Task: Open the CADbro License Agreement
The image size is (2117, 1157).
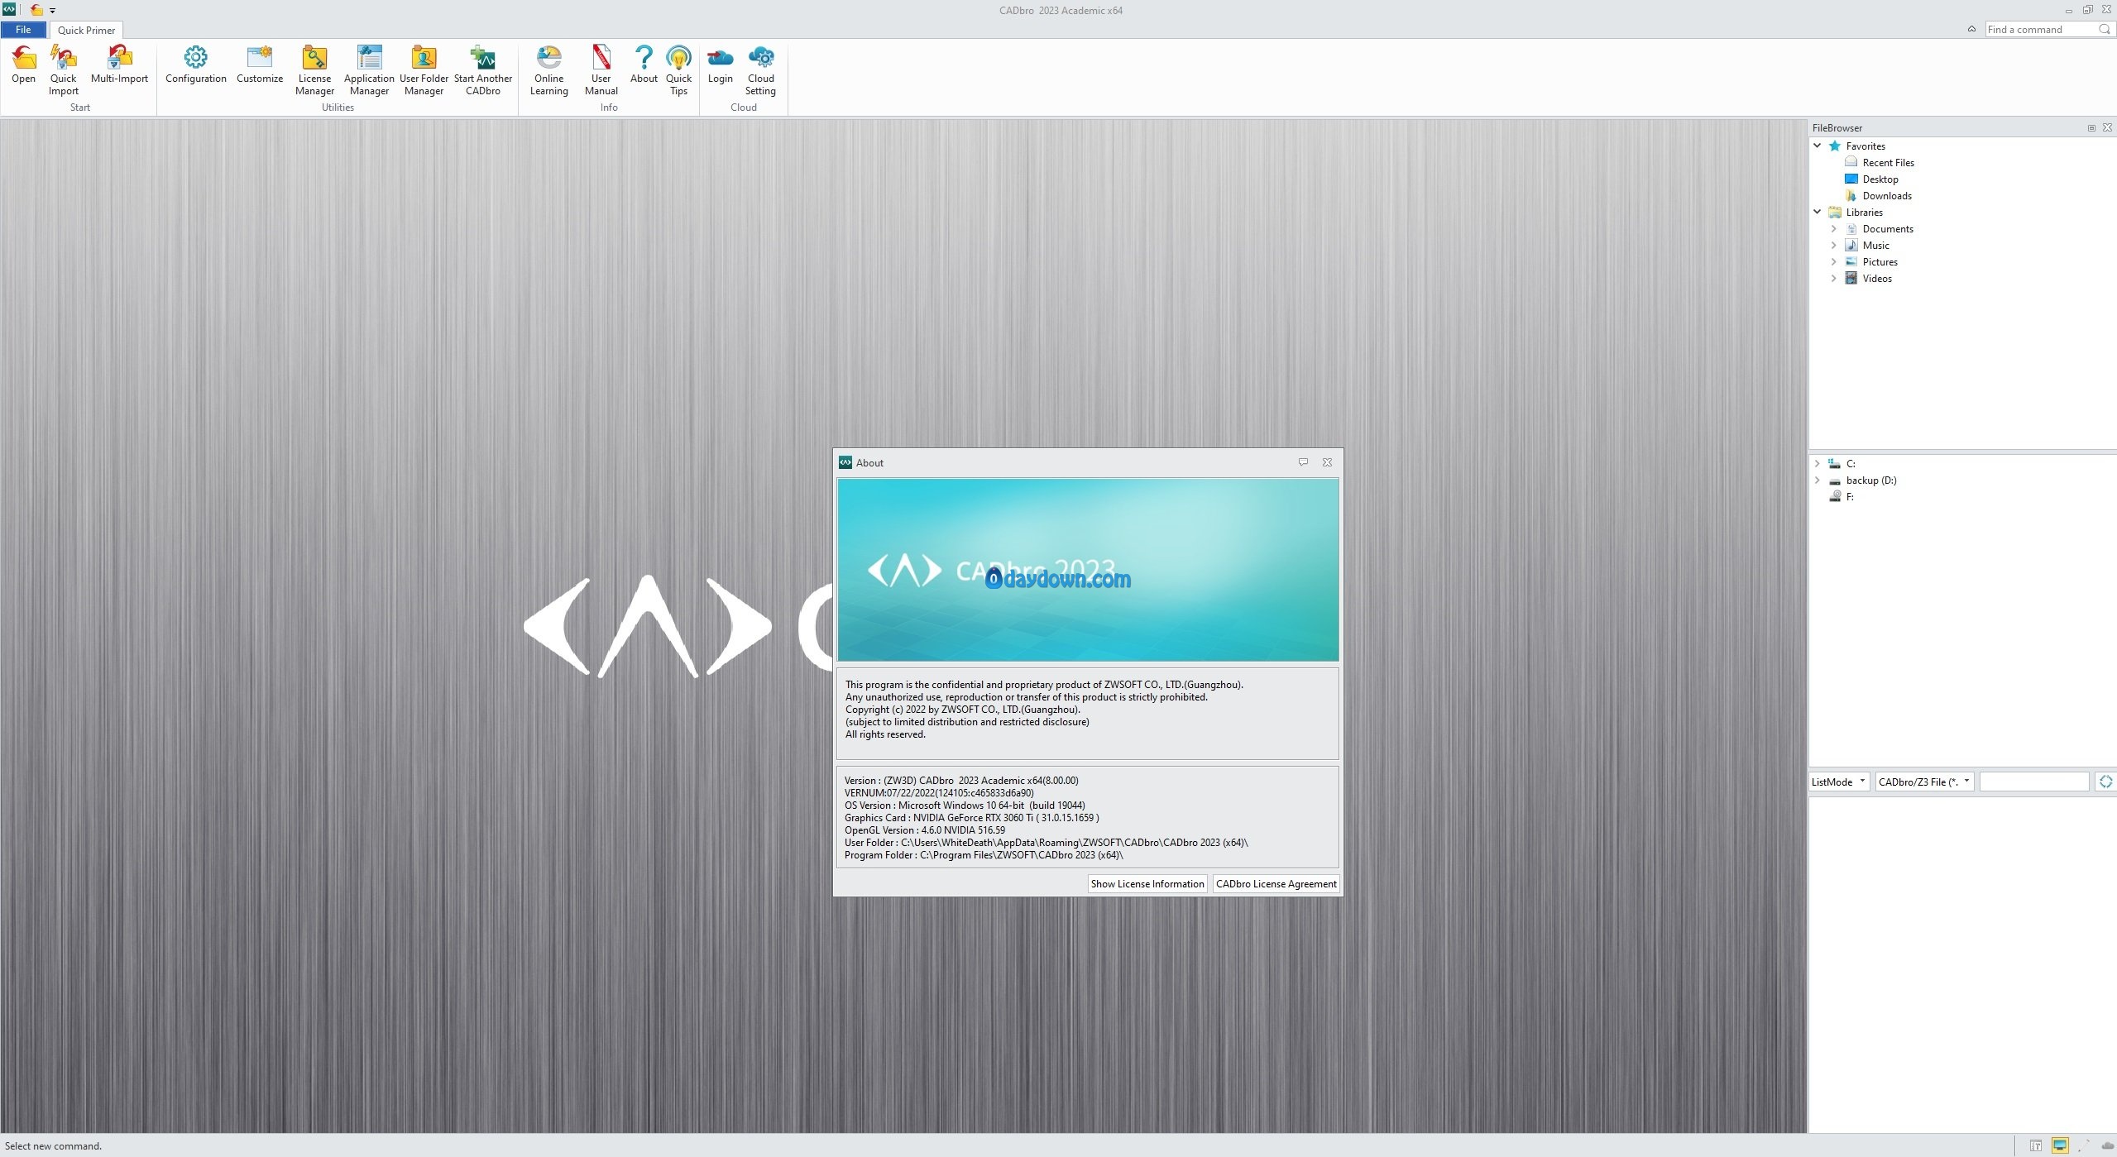Action: pos(1276,883)
